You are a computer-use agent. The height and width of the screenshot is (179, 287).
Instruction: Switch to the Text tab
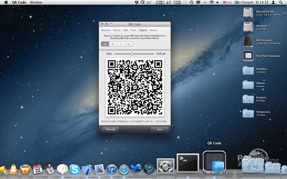133,30
